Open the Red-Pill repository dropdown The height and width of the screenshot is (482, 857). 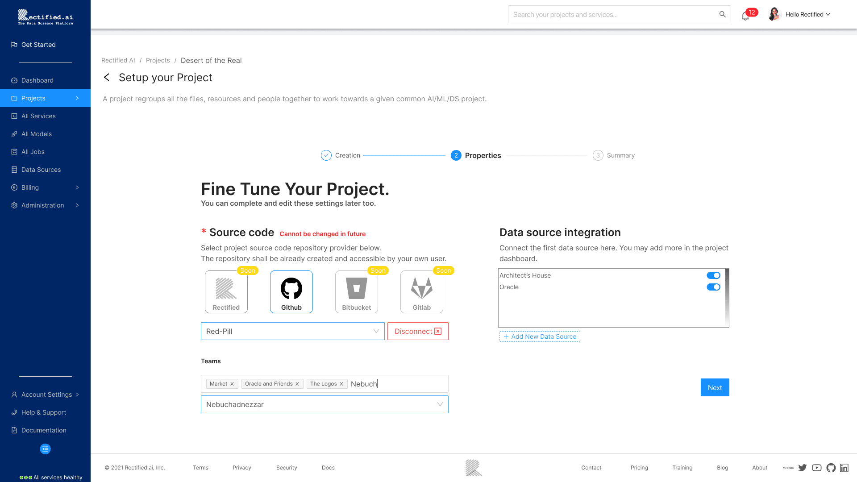click(292, 331)
